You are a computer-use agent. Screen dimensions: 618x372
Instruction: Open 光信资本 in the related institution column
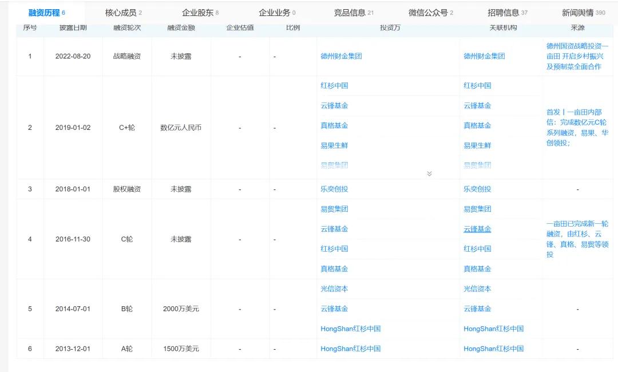[x=477, y=289]
